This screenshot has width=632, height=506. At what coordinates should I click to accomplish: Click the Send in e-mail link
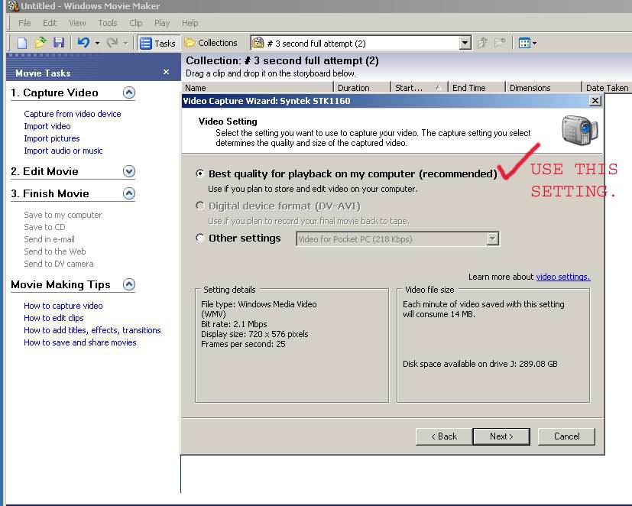click(x=49, y=239)
